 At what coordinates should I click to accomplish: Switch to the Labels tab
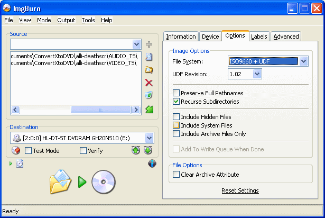tap(259, 37)
